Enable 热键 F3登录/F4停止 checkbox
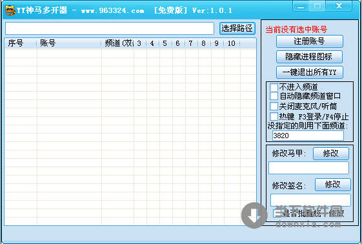Viewport: 362px width, 244px height. (x=274, y=116)
